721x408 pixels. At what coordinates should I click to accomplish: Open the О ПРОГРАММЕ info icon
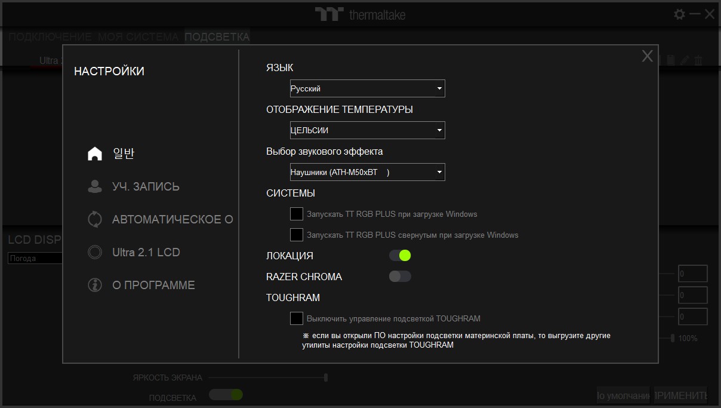94,285
